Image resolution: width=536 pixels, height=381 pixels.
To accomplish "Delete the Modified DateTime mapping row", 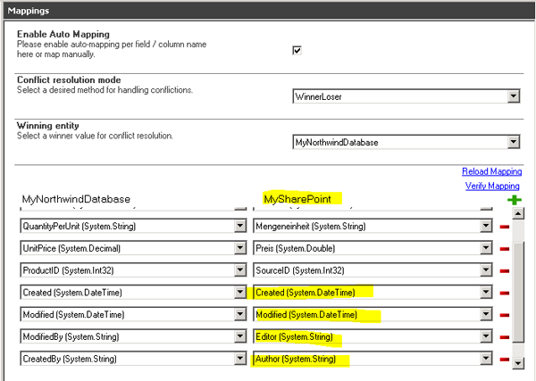I will click(x=505, y=315).
